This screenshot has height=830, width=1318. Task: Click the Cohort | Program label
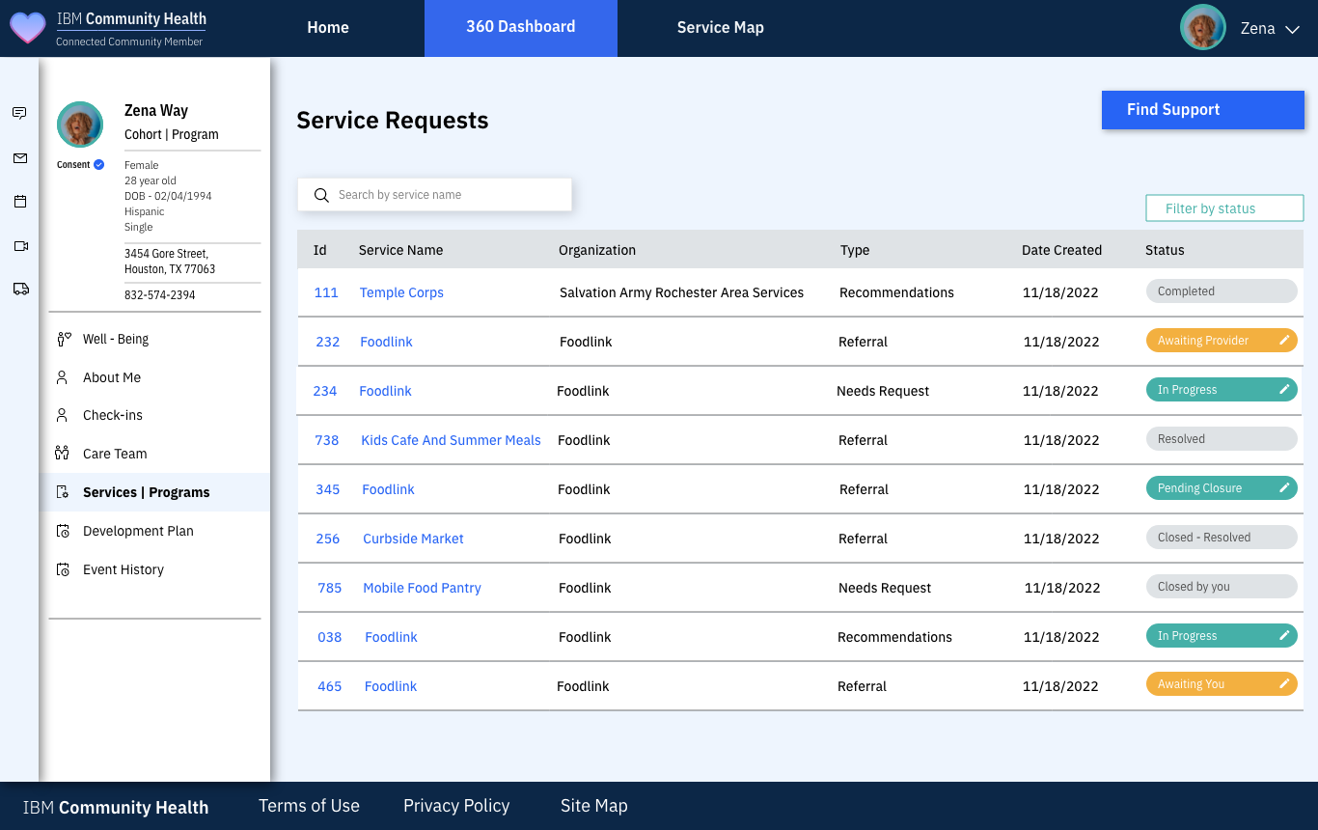point(172,134)
